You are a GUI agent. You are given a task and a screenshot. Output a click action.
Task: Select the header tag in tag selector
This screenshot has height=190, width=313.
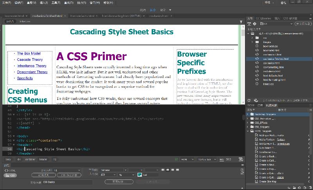pos(43,160)
